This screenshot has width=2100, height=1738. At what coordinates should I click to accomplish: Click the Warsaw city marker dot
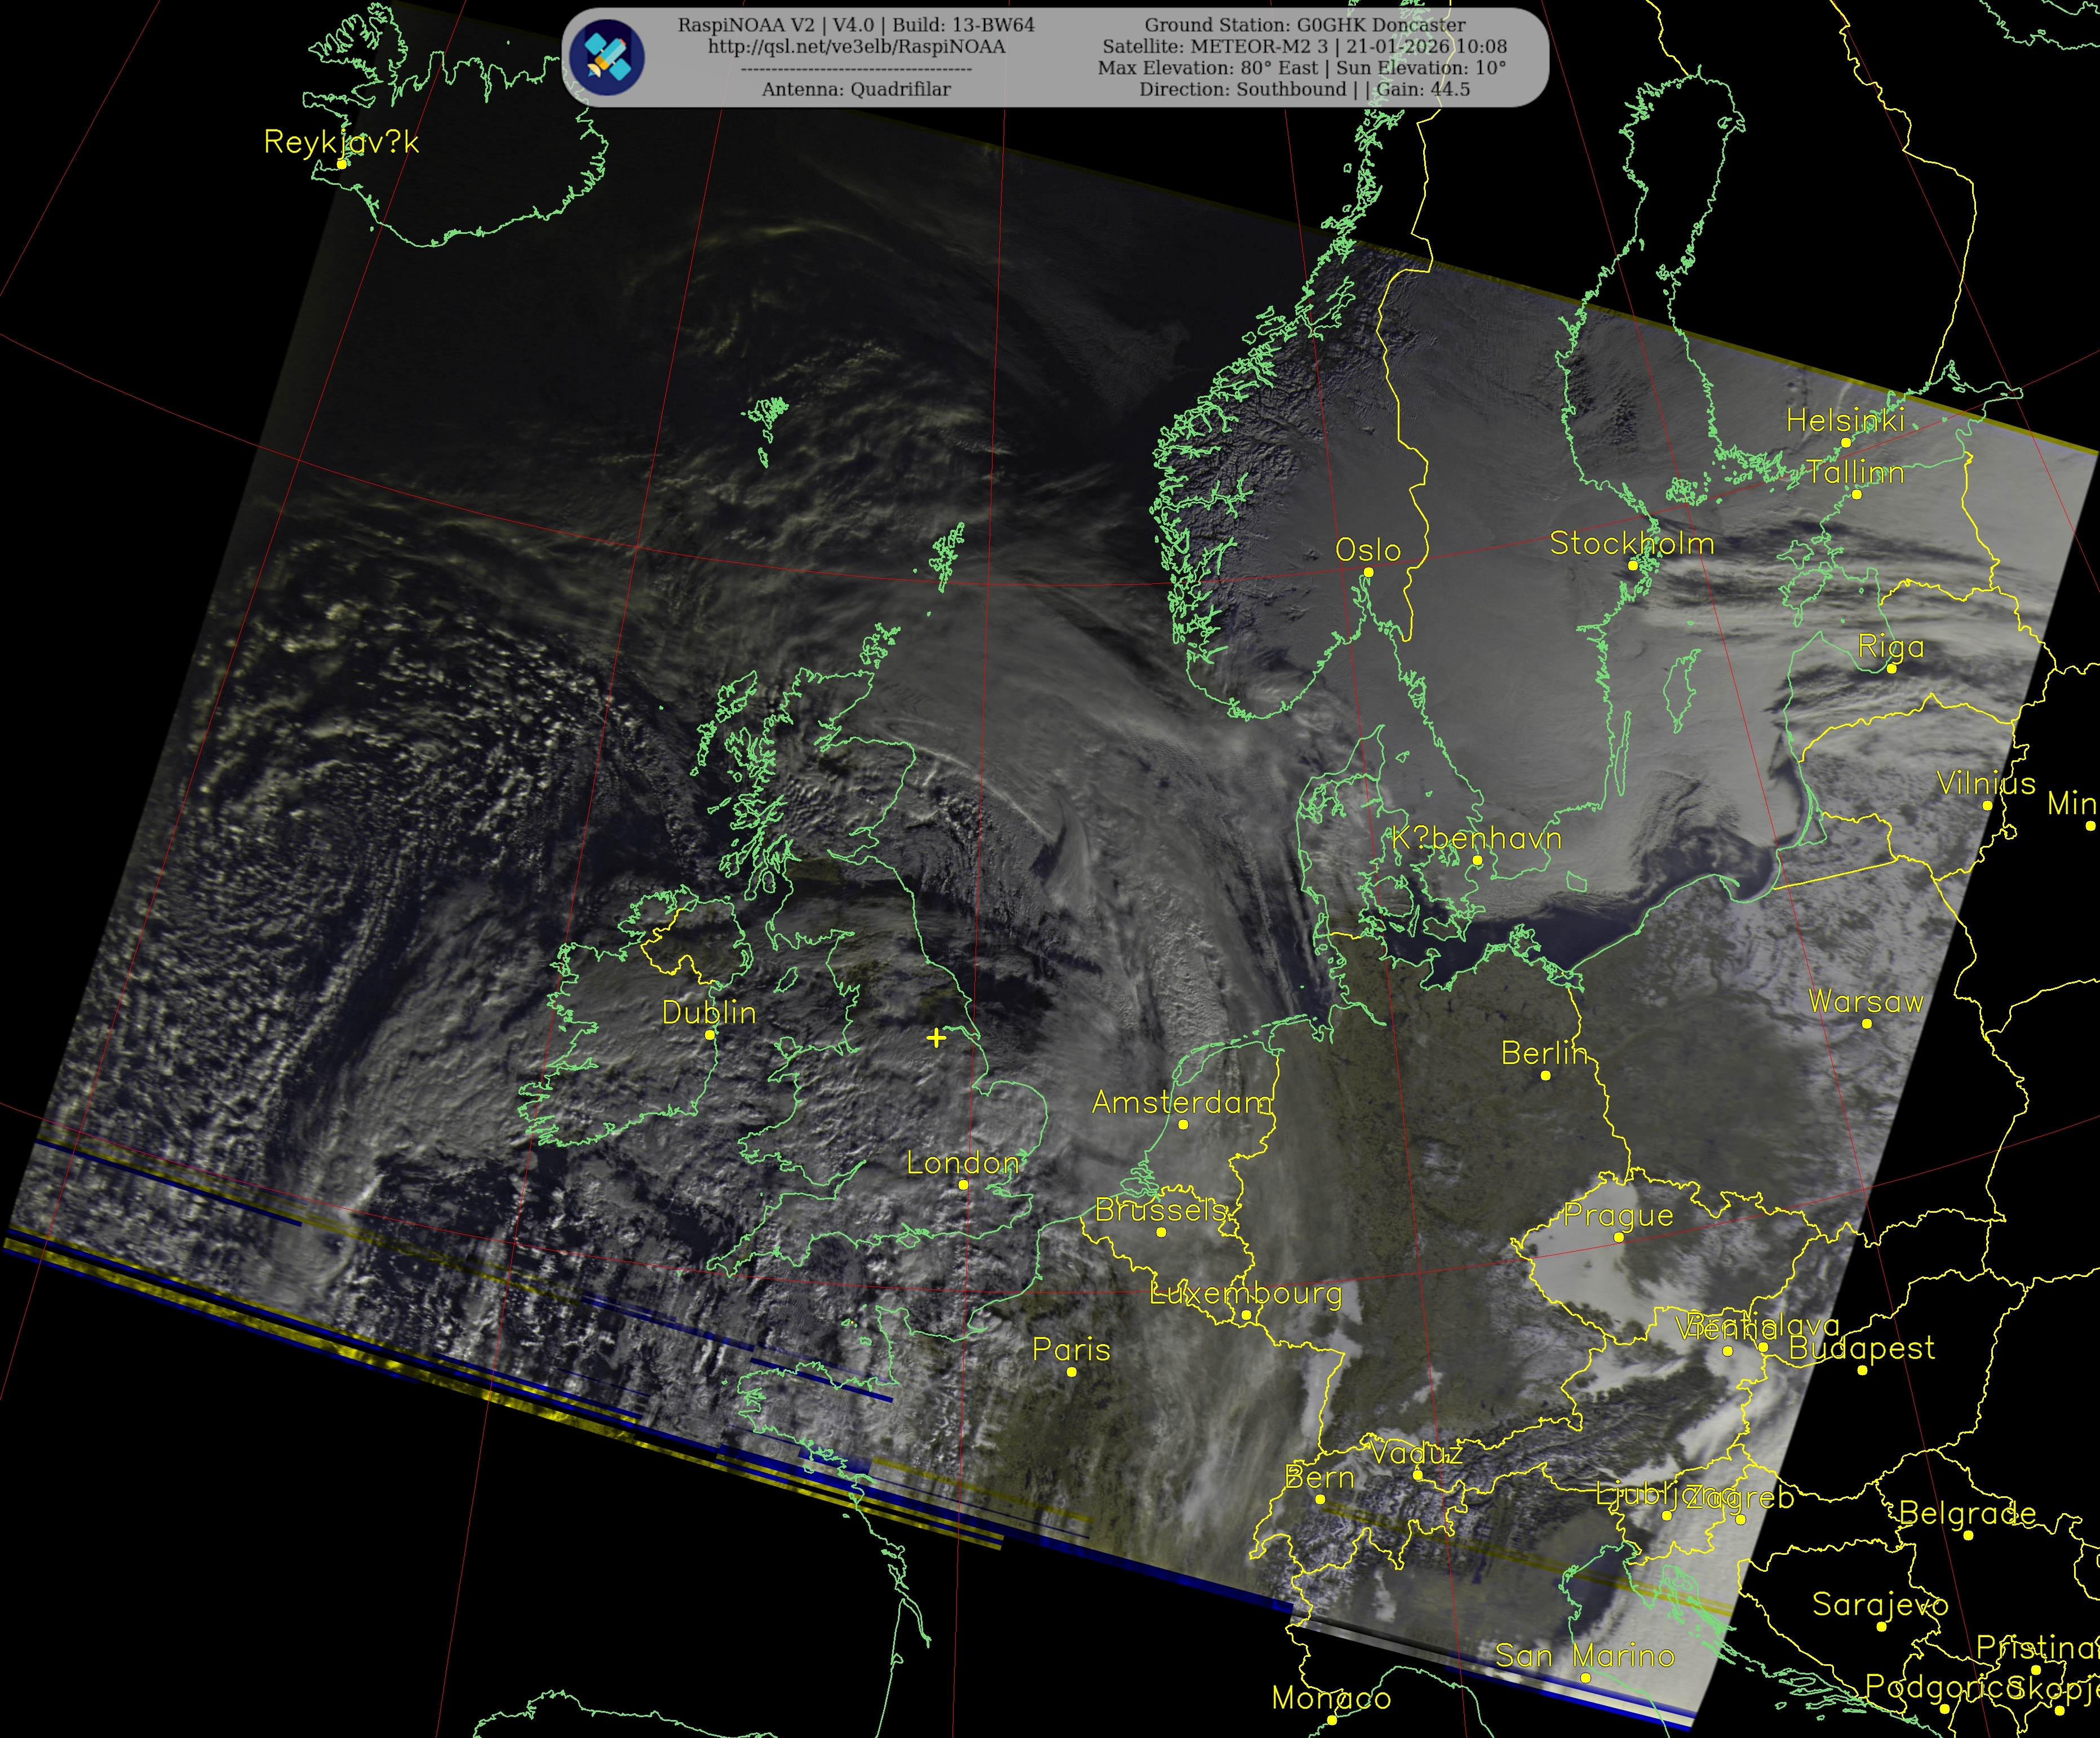pyautogui.click(x=1866, y=1024)
